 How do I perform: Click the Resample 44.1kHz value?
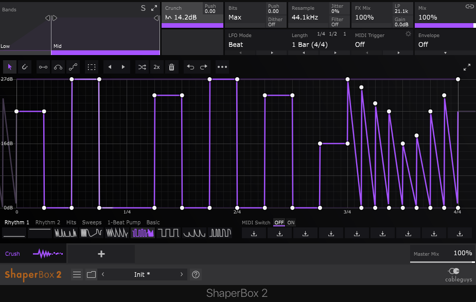click(x=305, y=17)
